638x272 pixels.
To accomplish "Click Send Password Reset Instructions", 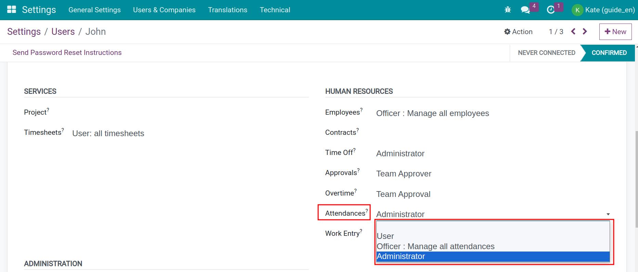I will [x=67, y=53].
